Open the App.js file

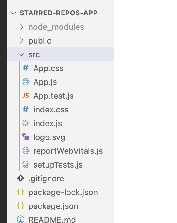(x=45, y=82)
